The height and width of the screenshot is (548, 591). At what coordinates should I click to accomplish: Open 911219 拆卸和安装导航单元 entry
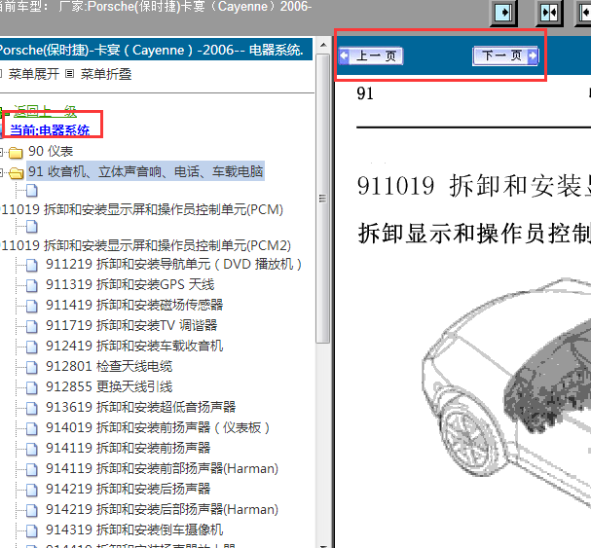point(173,264)
